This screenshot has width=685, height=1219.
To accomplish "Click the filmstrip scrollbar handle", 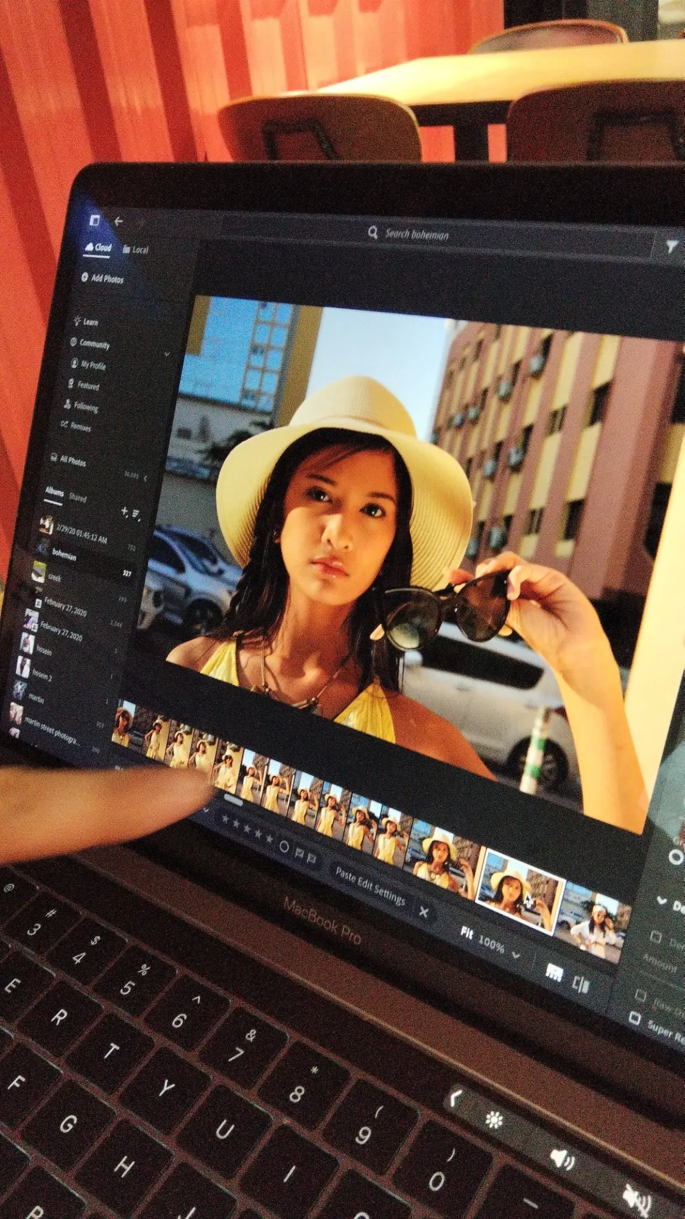I will tap(234, 800).
